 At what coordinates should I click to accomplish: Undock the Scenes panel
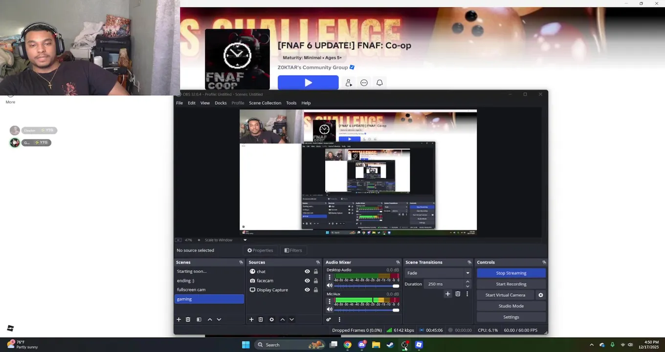241,263
